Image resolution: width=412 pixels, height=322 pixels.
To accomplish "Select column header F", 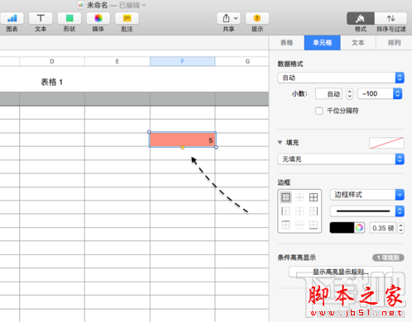I will 182,61.
